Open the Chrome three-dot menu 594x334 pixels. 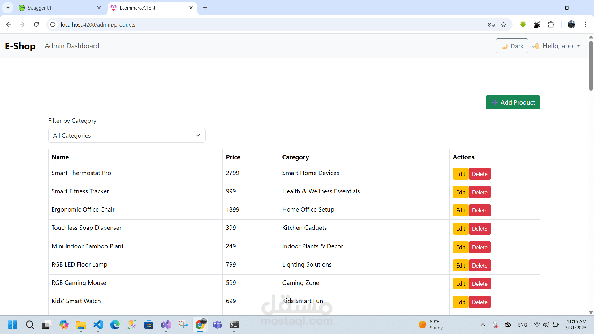[585, 24]
